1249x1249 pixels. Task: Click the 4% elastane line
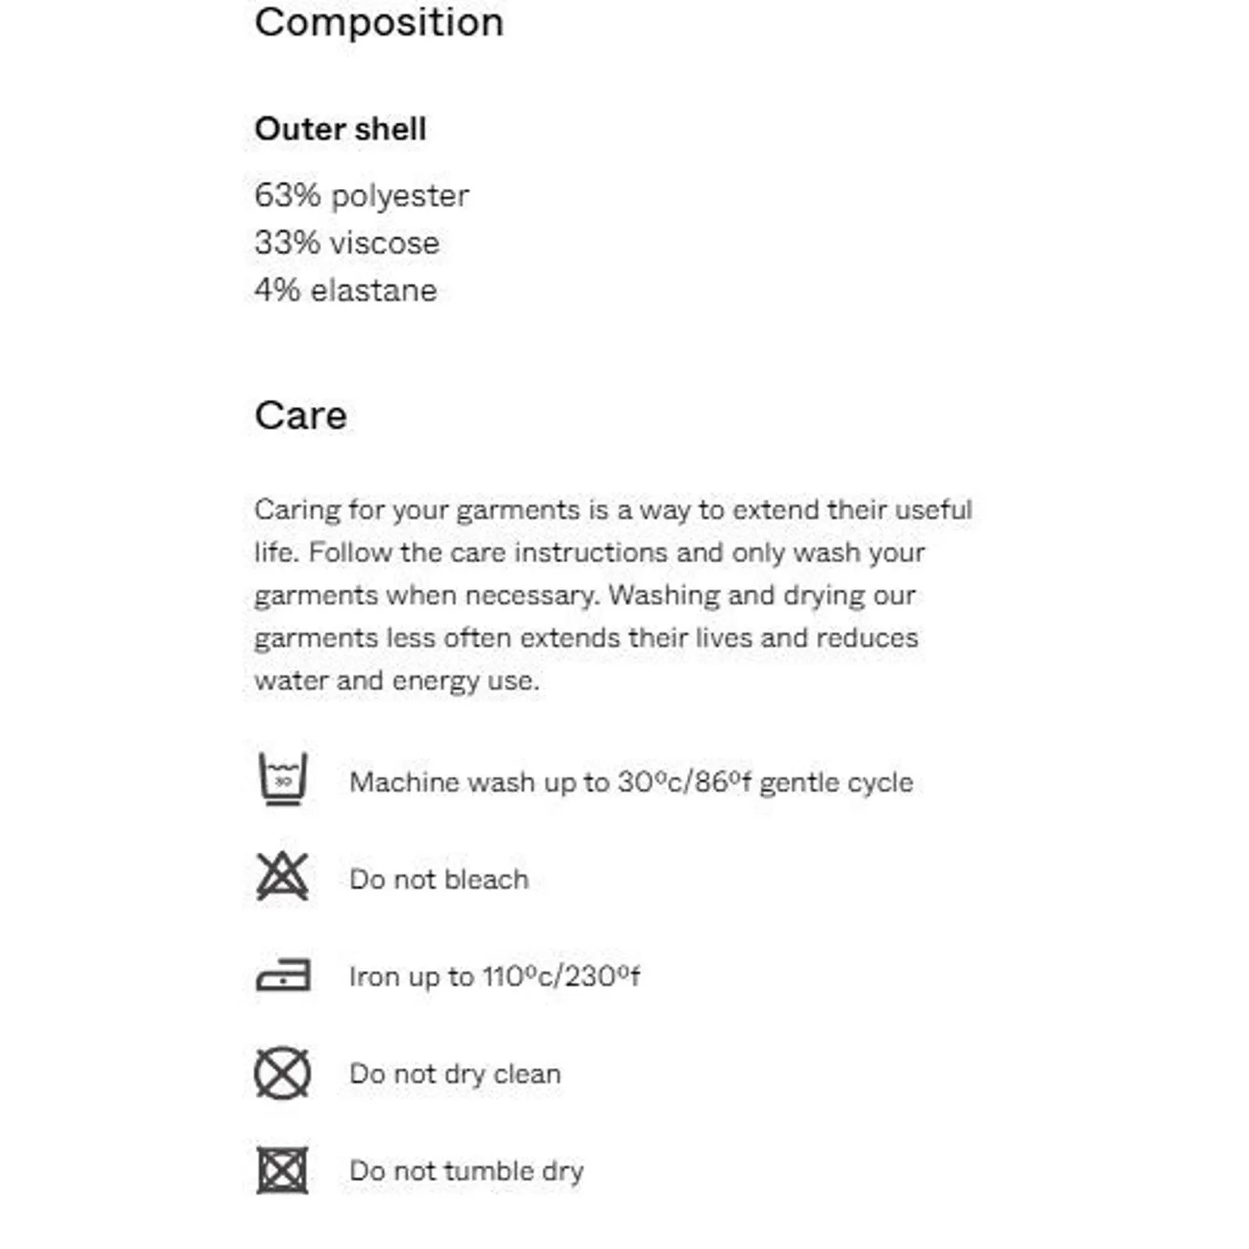tap(345, 290)
